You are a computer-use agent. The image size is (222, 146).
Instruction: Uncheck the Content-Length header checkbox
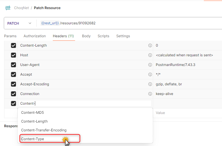[13, 45]
